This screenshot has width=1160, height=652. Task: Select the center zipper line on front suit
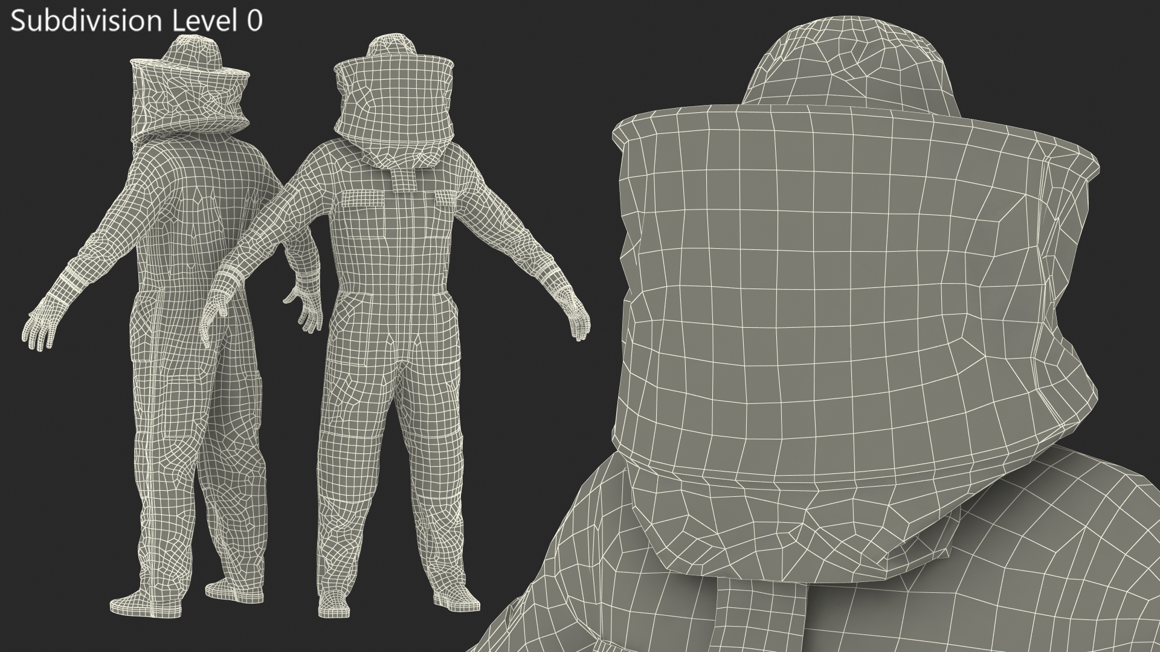click(406, 254)
